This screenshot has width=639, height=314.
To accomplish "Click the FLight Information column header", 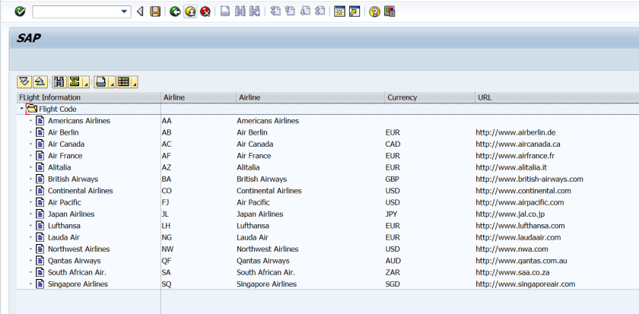I will pyautogui.click(x=88, y=97).
